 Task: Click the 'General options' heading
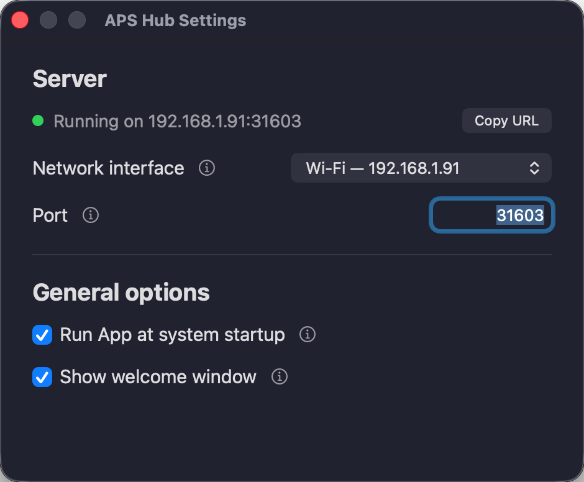coord(121,293)
